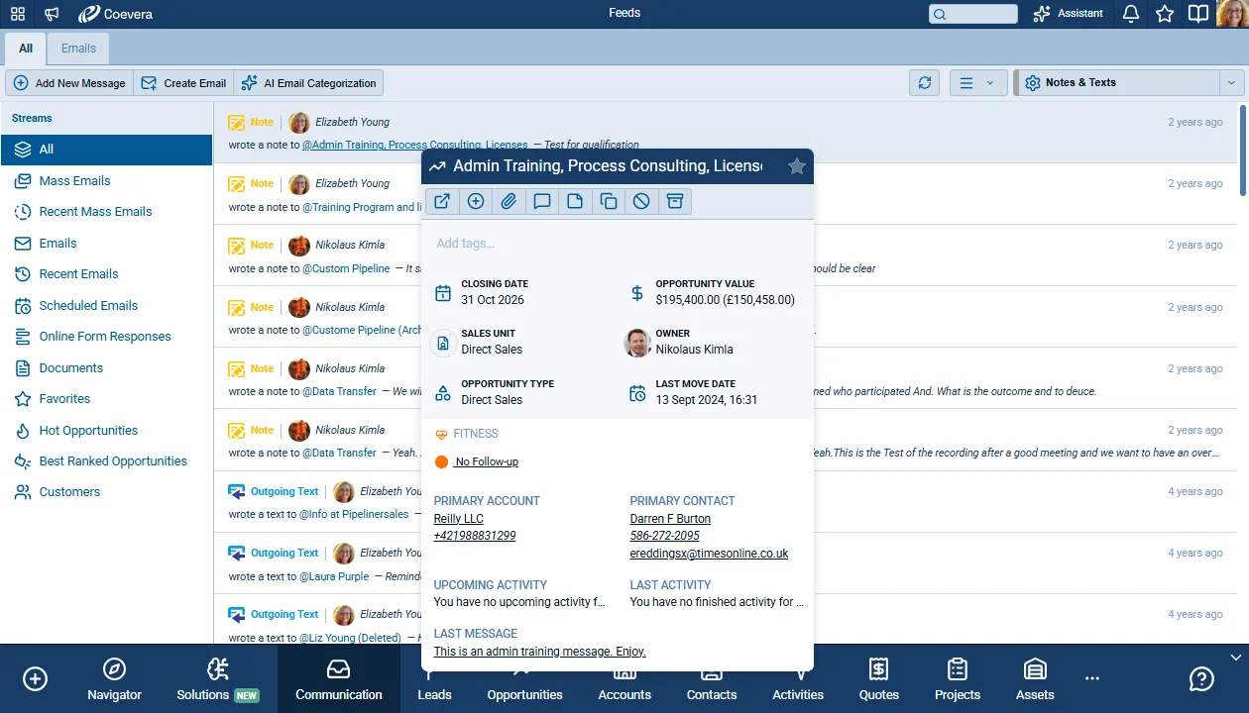The image size is (1249, 713).
Task: Open the knowledge book icon
Action: (x=1198, y=14)
